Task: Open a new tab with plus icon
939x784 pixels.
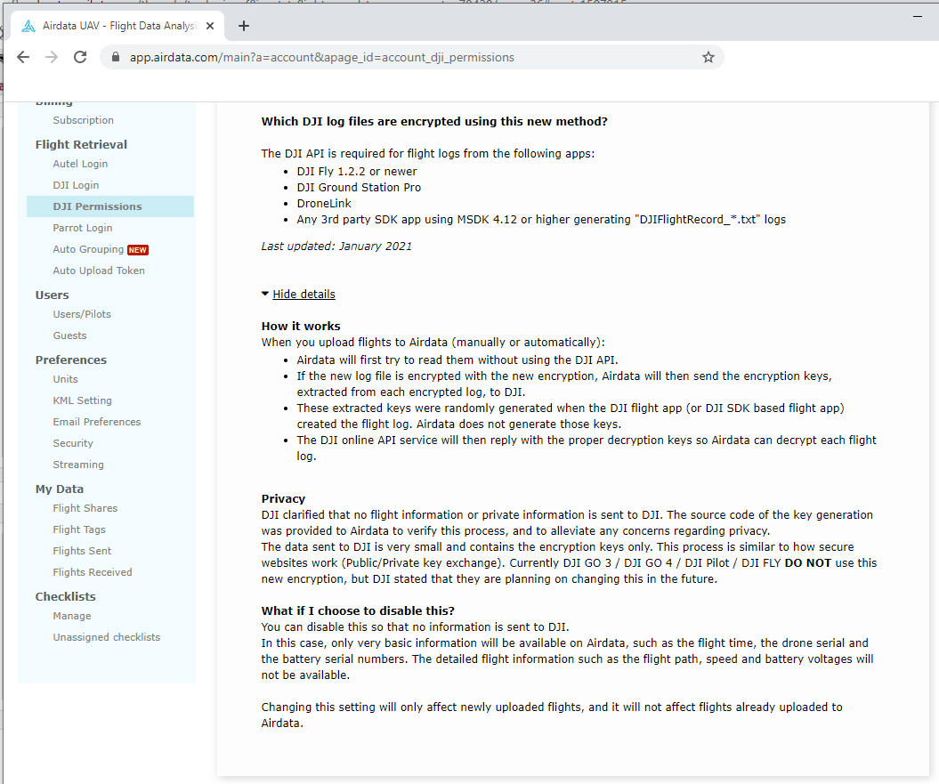Action: click(243, 26)
